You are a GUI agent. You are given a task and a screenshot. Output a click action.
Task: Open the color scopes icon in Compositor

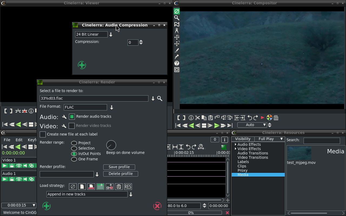(x=269, y=118)
